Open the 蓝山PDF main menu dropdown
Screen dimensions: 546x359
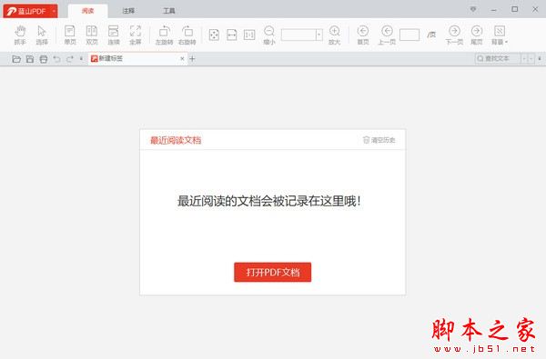54,11
